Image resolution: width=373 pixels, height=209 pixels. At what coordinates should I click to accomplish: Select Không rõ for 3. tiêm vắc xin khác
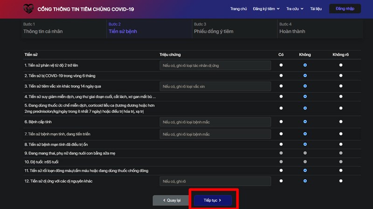(341, 86)
